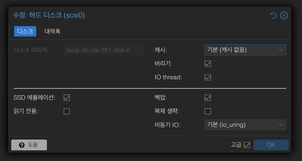Open the 대역폭 tab
302x161 pixels.
(x=53, y=31)
